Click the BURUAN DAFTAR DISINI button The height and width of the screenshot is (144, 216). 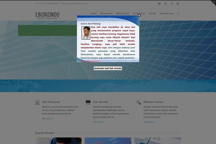(x=108, y=68)
